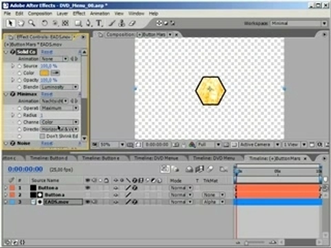Collapse the Solid Composite effect group
Screen dimensions: 331x248
point(6,52)
